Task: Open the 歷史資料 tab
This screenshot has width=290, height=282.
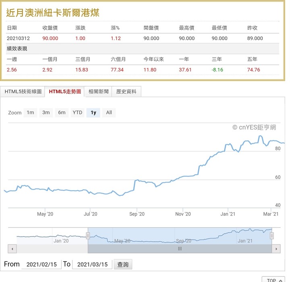Action: (126, 91)
